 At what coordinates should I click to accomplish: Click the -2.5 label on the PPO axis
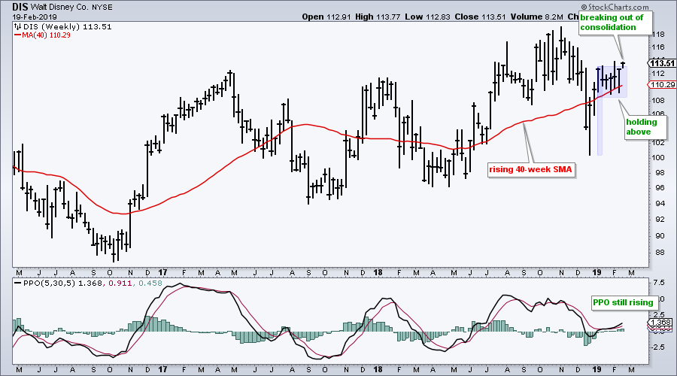(x=658, y=347)
